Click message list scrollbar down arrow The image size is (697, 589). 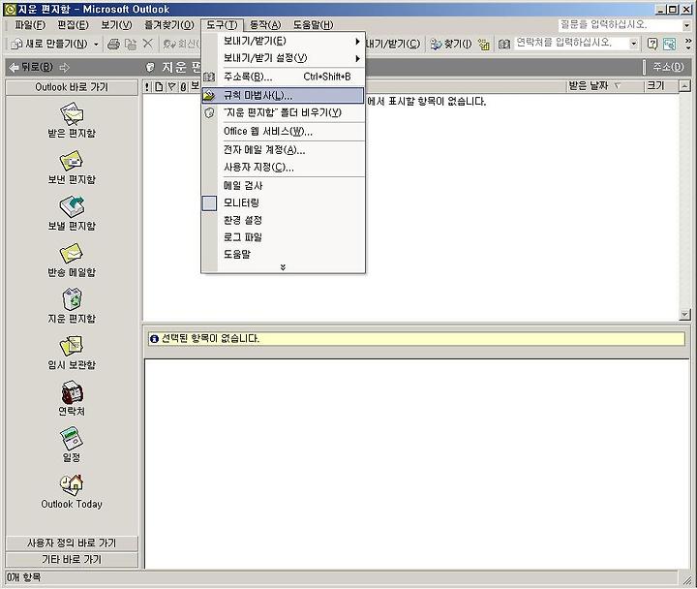684,314
